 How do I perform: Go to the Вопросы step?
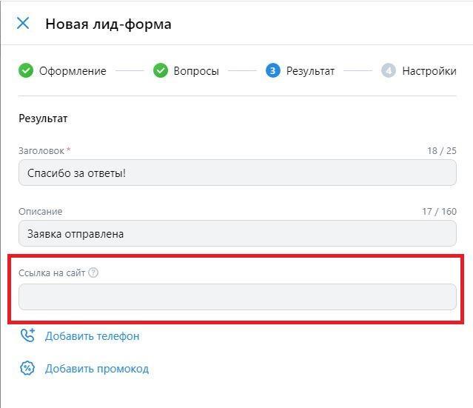(196, 71)
